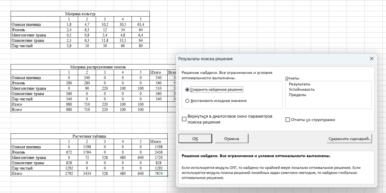Screen dimensions: 386x193
Task: Click Итого column header in Матрица распределения земель
Action: pyautogui.click(x=158, y=72)
